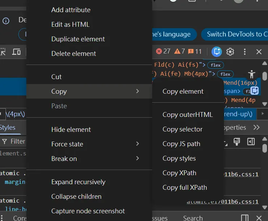
Task: Click the red error count indicator
Action: click(163, 51)
